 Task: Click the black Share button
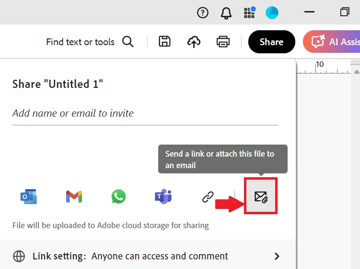[x=272, y=42]
